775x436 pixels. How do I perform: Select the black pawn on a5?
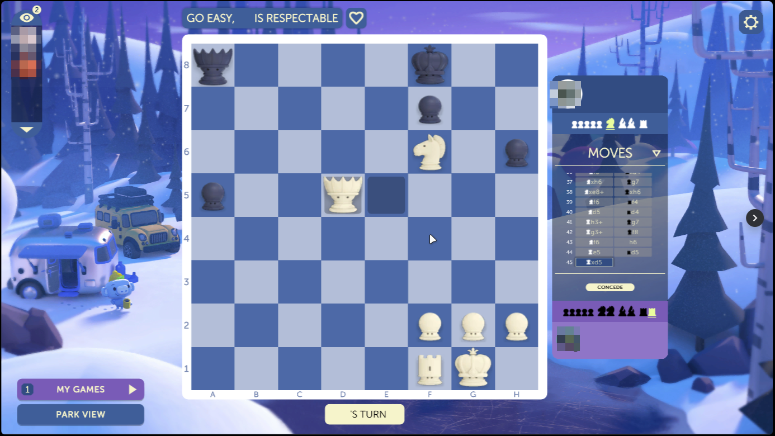click(212, 196)
